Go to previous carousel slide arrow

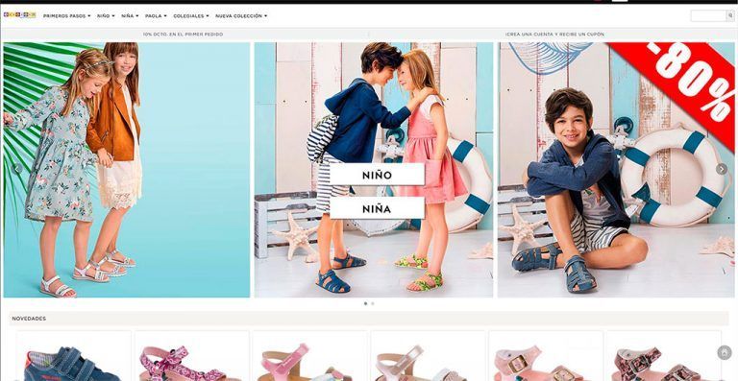[x=17, y=168]
